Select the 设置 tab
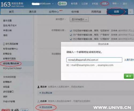134x111 pixels. pos(116,12)
